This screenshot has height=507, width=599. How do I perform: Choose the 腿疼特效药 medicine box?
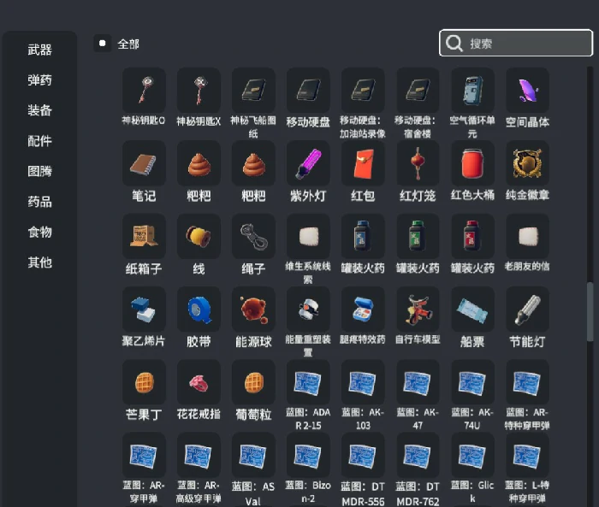pos(363,310)
